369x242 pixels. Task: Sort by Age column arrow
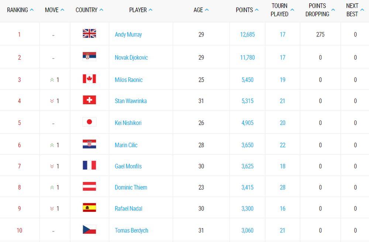tap(207, 10)
